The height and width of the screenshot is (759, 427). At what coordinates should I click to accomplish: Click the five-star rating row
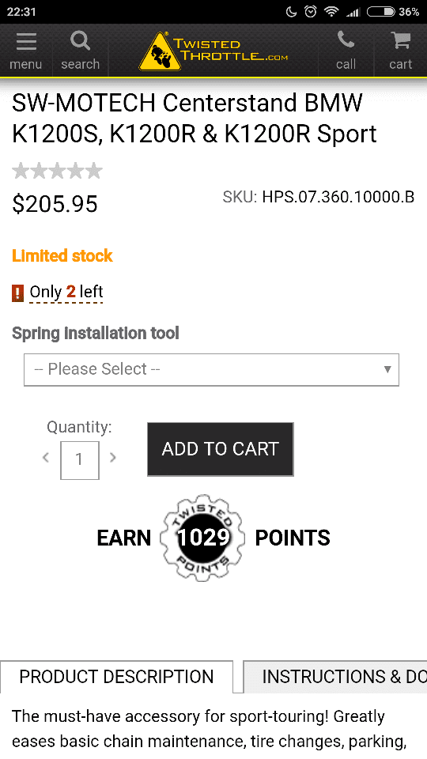click(57, 171)
